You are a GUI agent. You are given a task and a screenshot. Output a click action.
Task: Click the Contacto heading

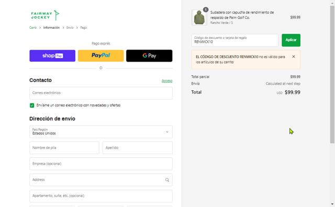pyautogui.click(x=41, y=80)
